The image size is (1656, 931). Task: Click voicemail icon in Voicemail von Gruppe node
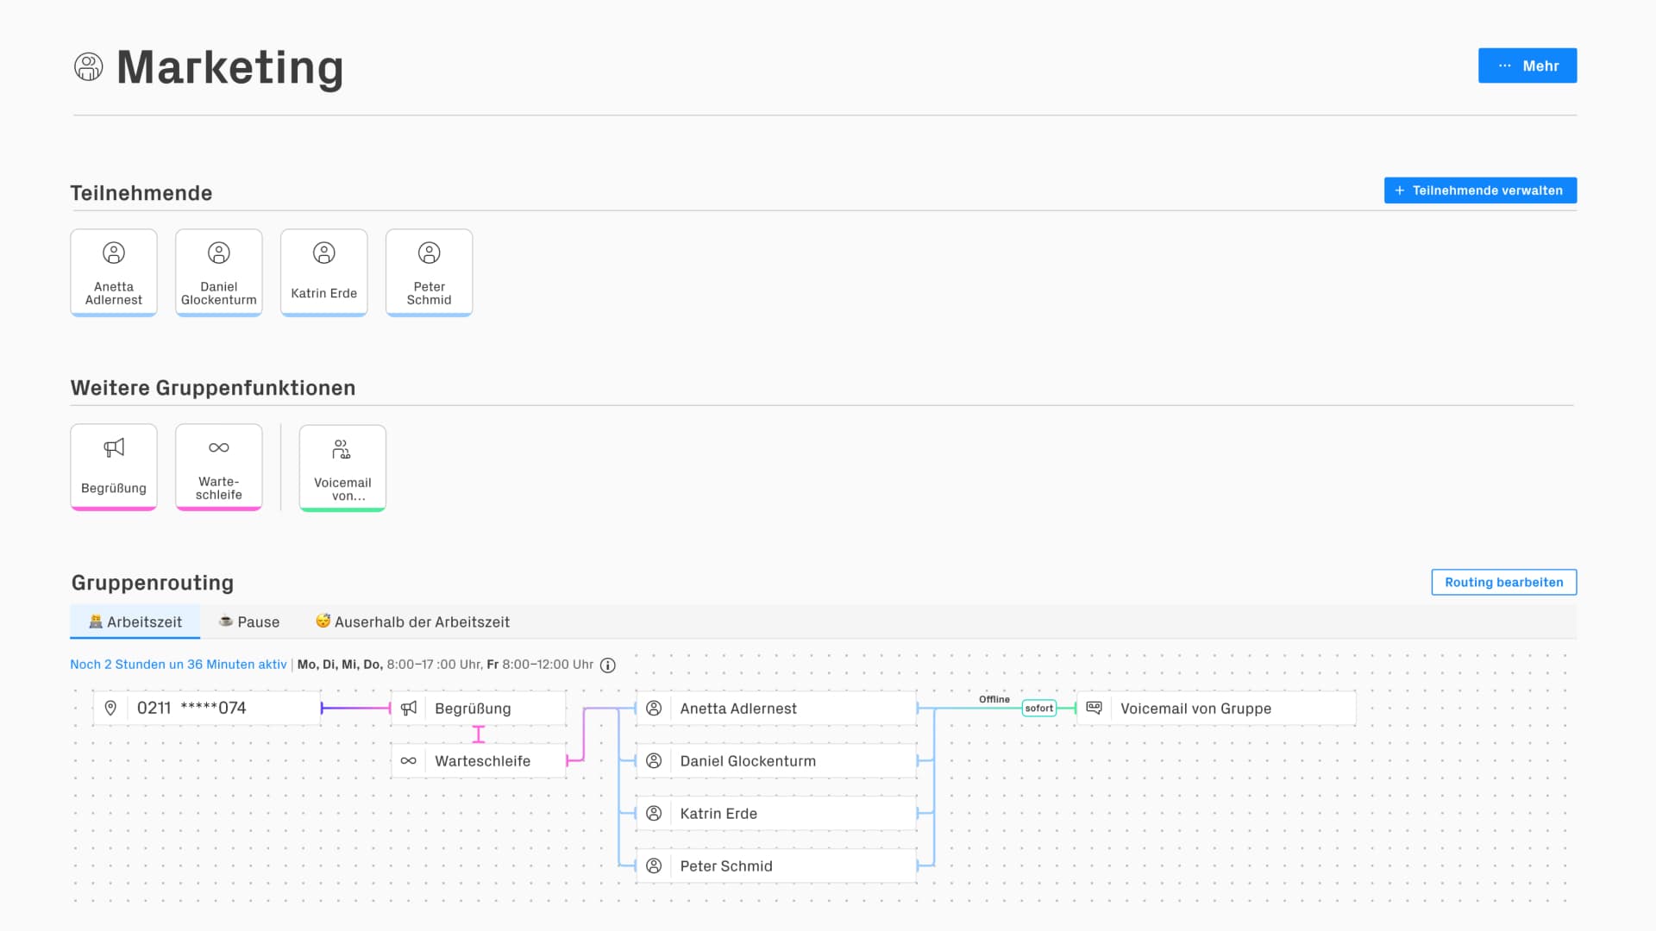[x=1095, y=708]
